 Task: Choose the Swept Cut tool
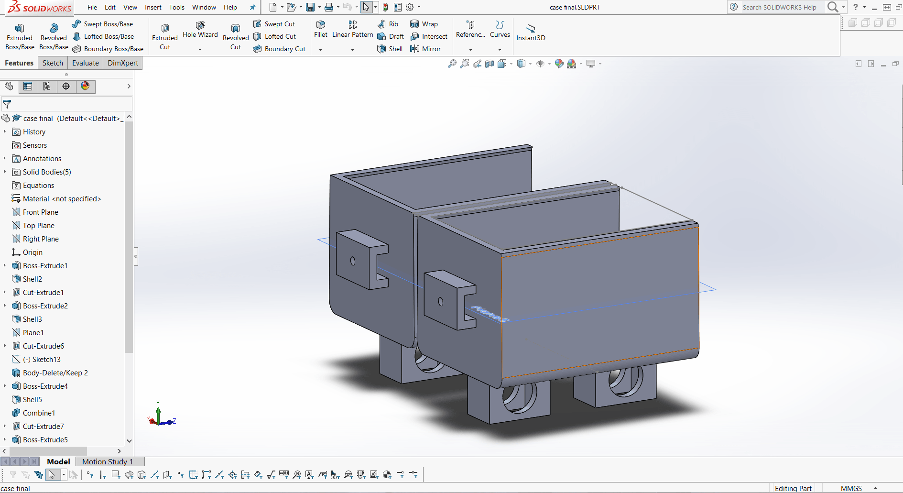pyautogui.click(x=274, y=24)
